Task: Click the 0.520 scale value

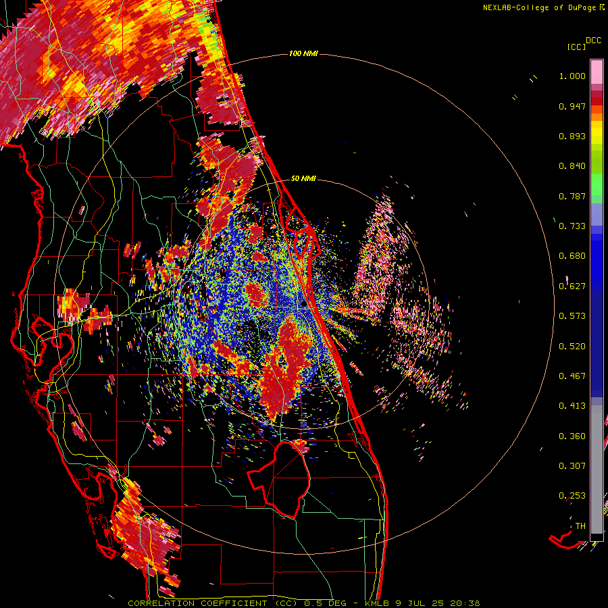Action: pyautogui.click(x=572, y=347)
